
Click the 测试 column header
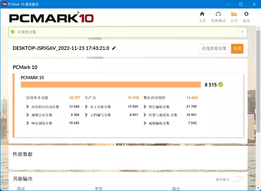pyautogui.click(x=21, y=189)
